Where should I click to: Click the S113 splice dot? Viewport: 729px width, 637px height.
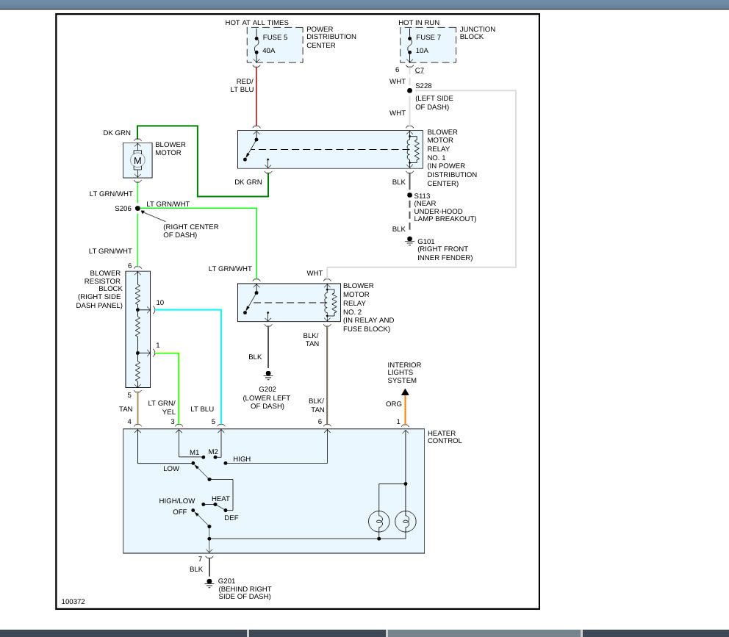click(x=409, y=195)
